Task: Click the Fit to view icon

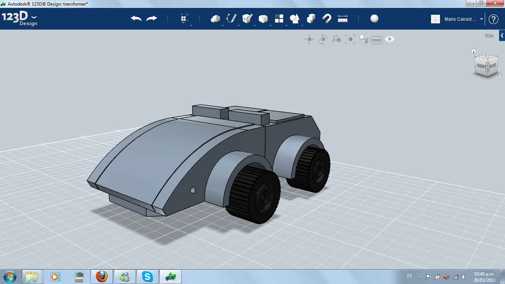Action: (350, 39)
